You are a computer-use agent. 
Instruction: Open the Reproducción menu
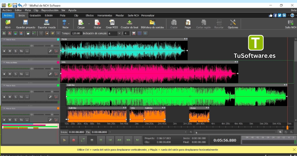(50, 10)
